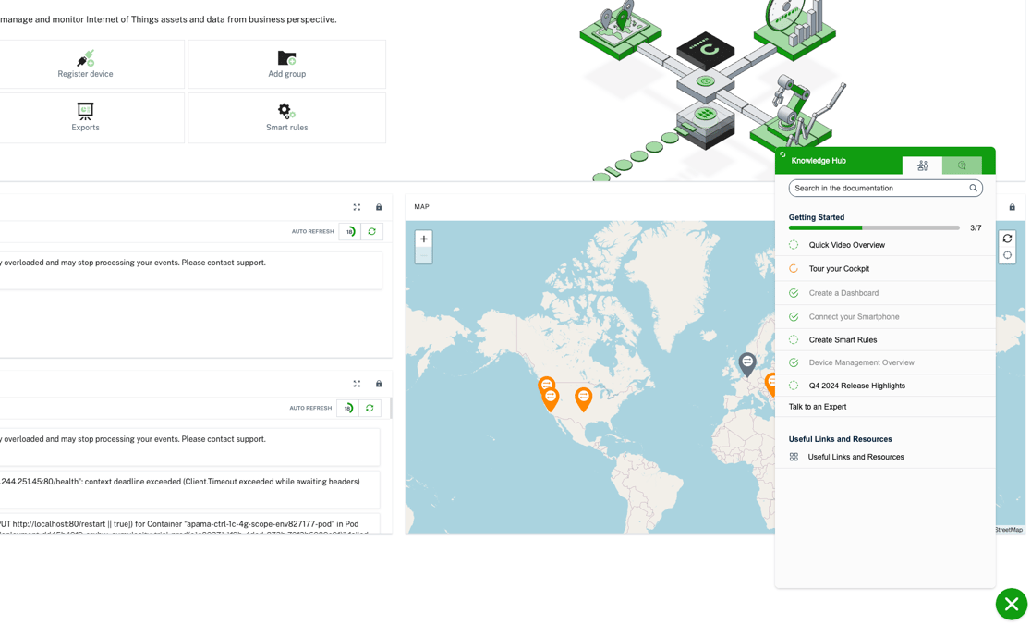
Task: Click the map widget reload icon
Action: point(1007,239)
